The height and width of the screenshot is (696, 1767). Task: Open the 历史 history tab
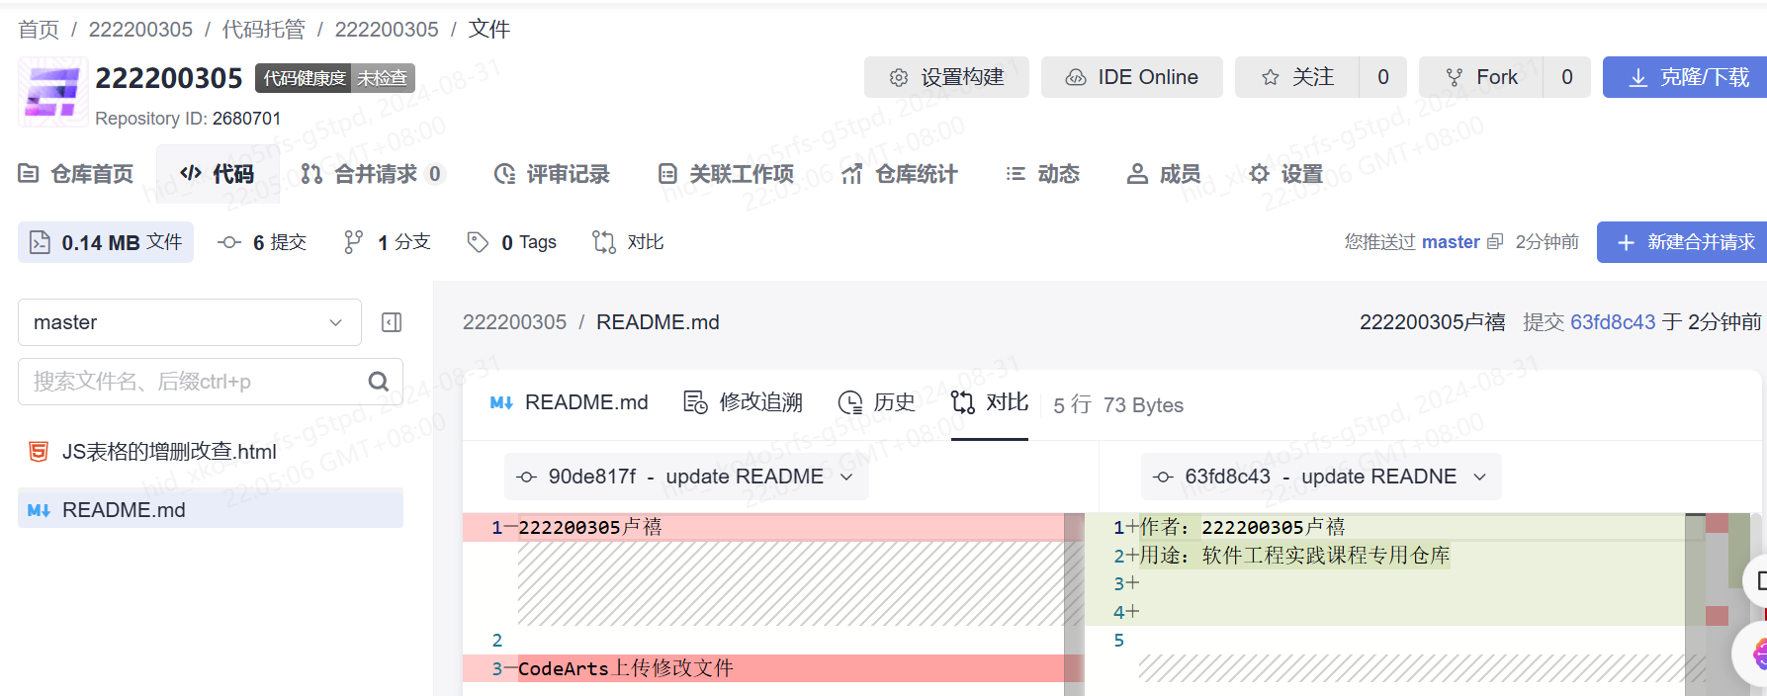click(876, 402)
